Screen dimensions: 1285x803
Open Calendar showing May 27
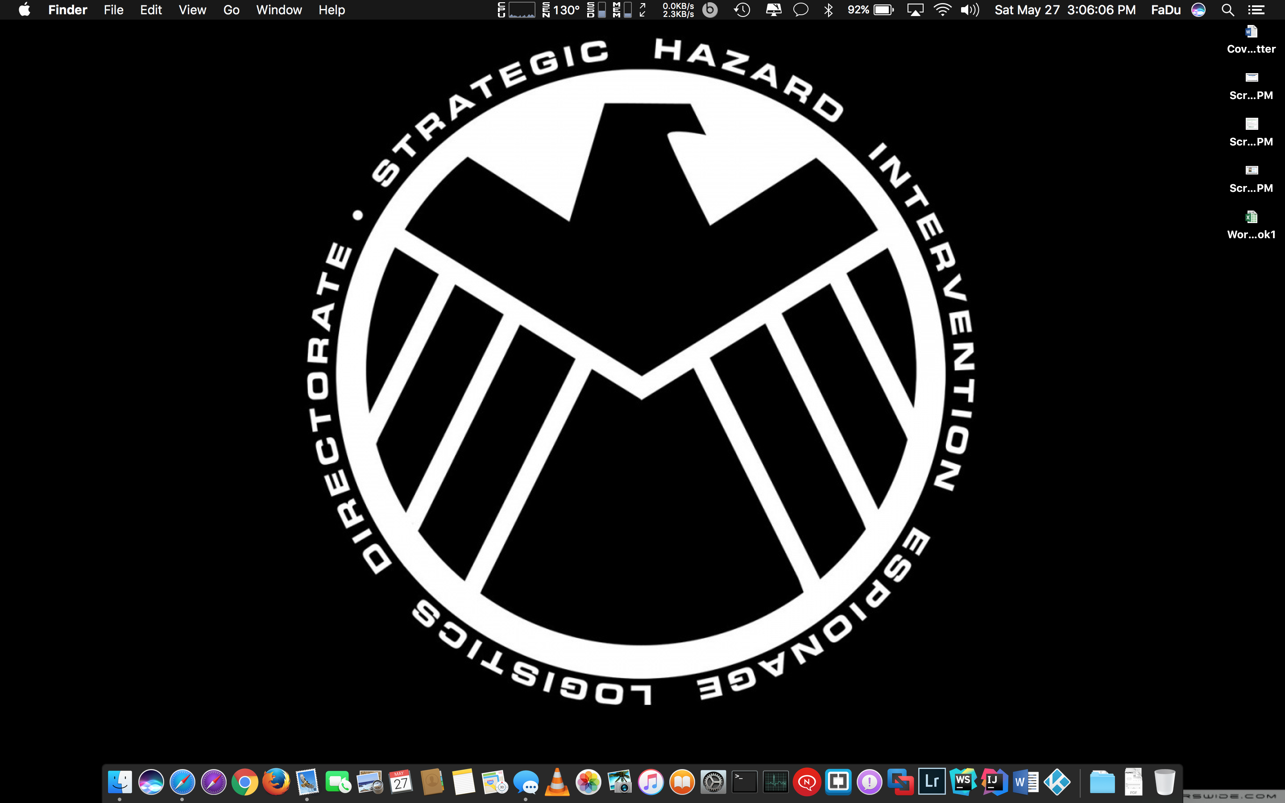pyautogui.click(x=401, y=782)
